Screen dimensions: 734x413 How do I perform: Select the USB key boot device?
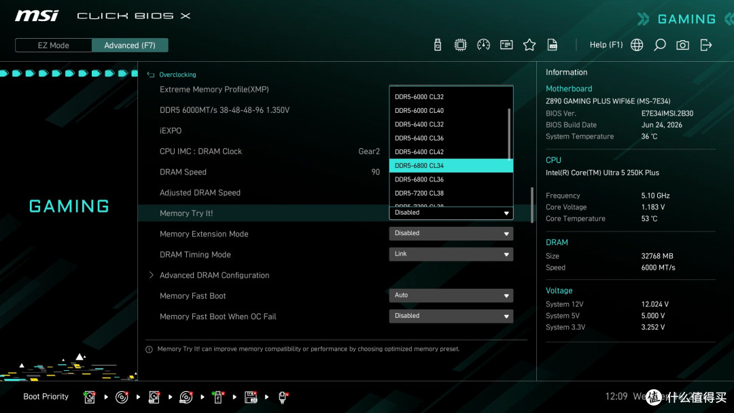click(217, 397)
